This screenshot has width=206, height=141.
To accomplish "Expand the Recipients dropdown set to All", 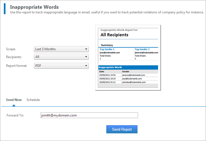I will [x=61, y=57].
